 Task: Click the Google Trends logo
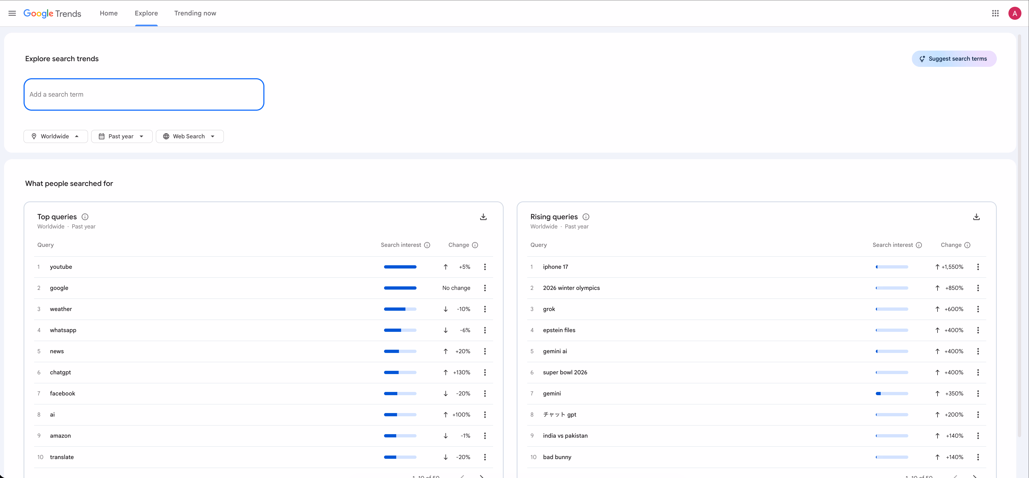52,13
